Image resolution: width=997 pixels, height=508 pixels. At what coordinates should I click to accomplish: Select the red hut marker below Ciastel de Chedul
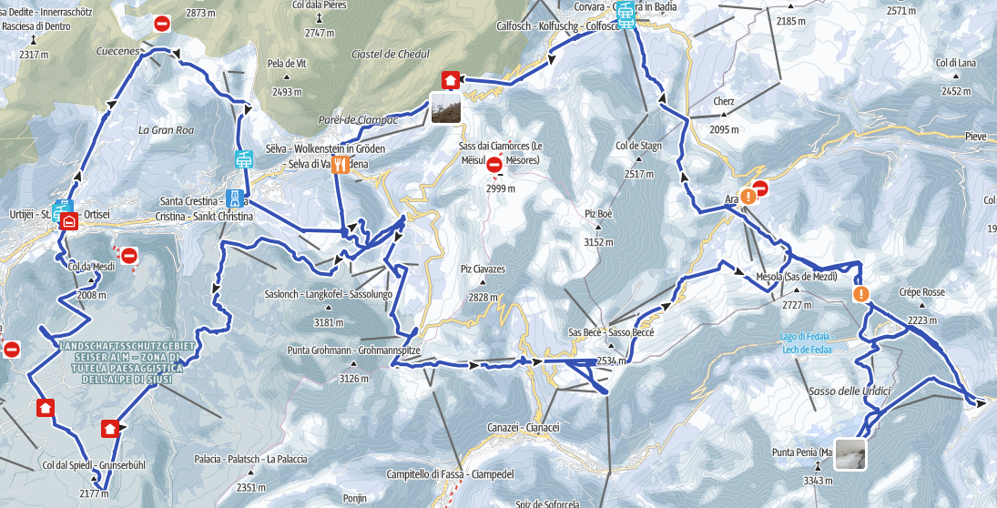click(450, 80)
